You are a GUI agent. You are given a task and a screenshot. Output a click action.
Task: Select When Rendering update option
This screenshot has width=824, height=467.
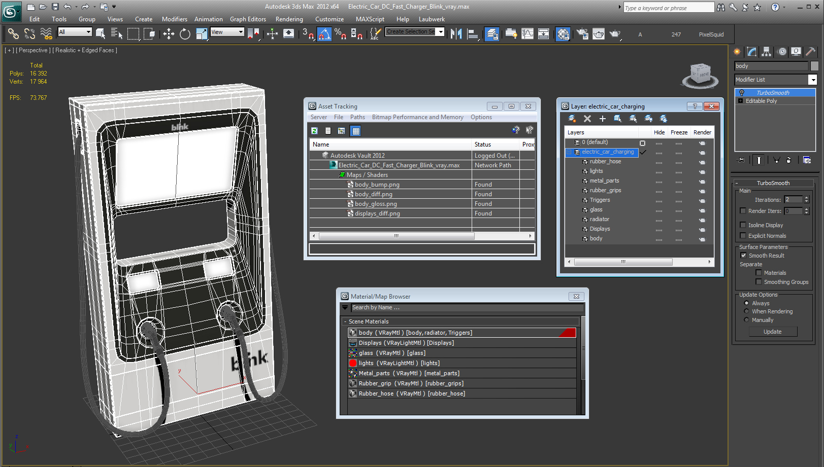coord(746,311)
